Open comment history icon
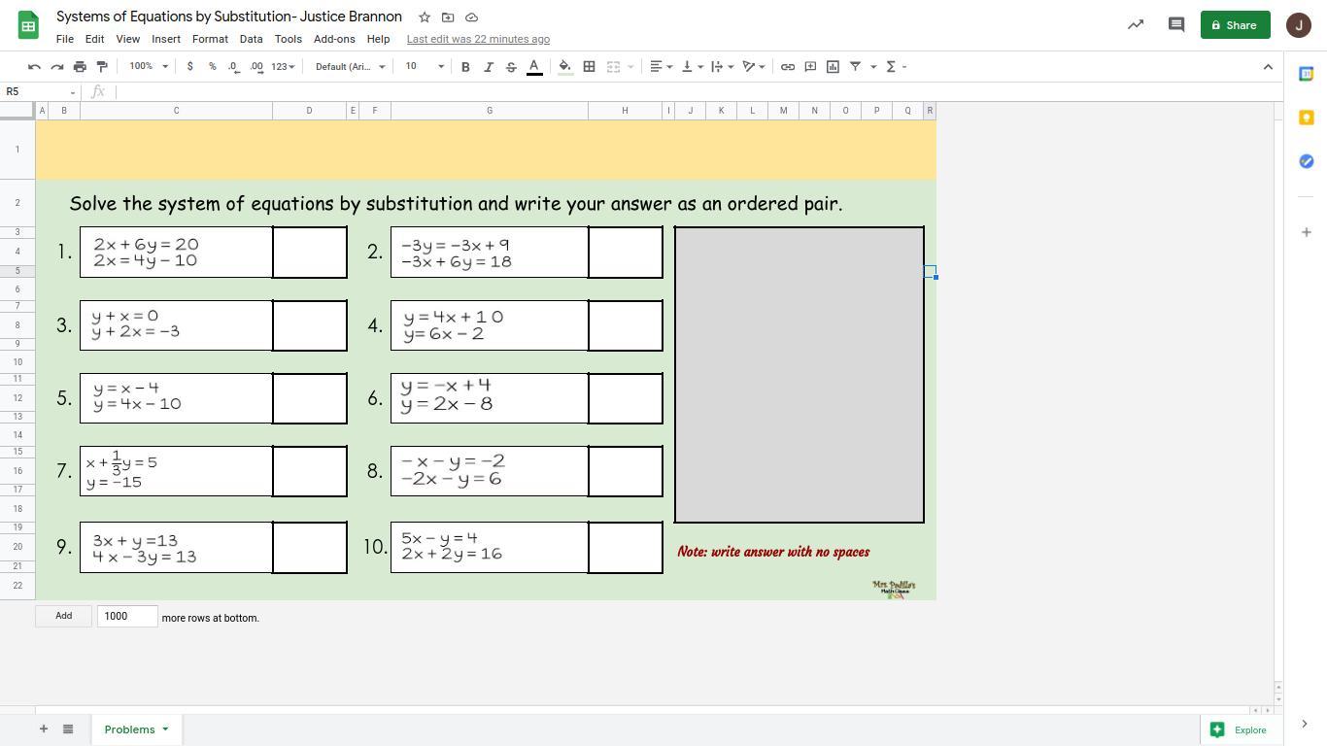The width and height of the screenshot is (1327, 746). [x=1175, y=25]
